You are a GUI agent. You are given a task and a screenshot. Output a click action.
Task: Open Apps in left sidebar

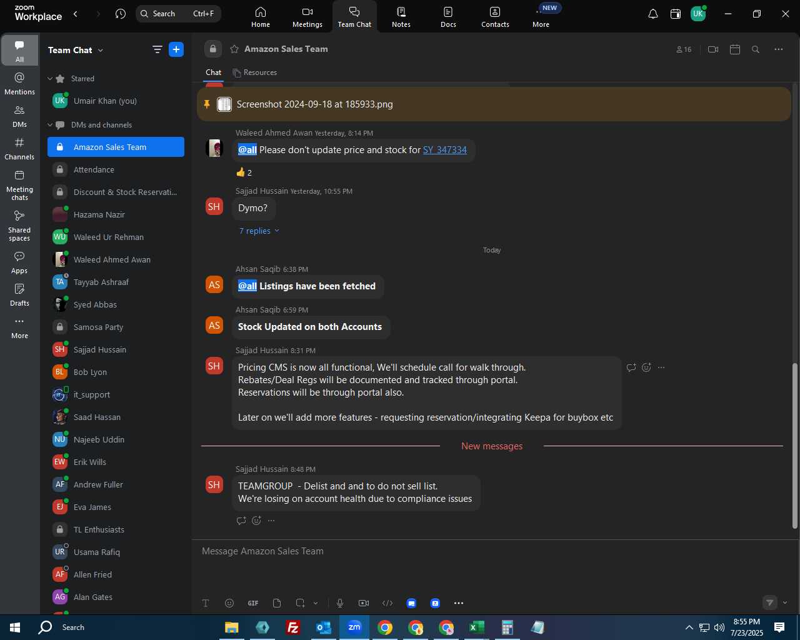tap(19, 262)
